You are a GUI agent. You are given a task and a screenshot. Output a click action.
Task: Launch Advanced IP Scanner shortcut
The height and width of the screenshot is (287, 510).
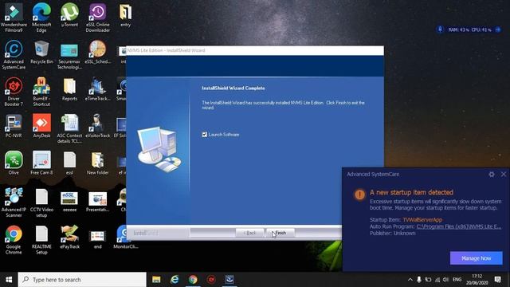(x=14, y=203)
